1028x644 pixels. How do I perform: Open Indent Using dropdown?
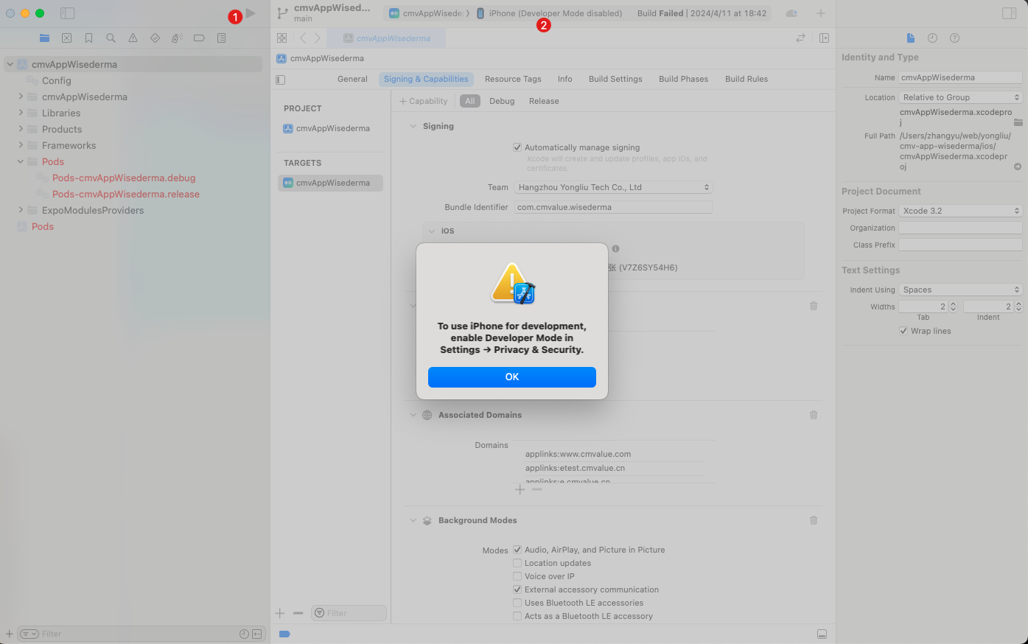[960, 290]
